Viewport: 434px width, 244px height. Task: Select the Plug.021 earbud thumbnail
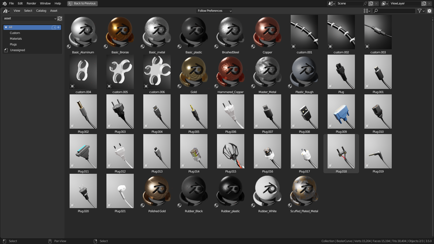pos(120,191)
